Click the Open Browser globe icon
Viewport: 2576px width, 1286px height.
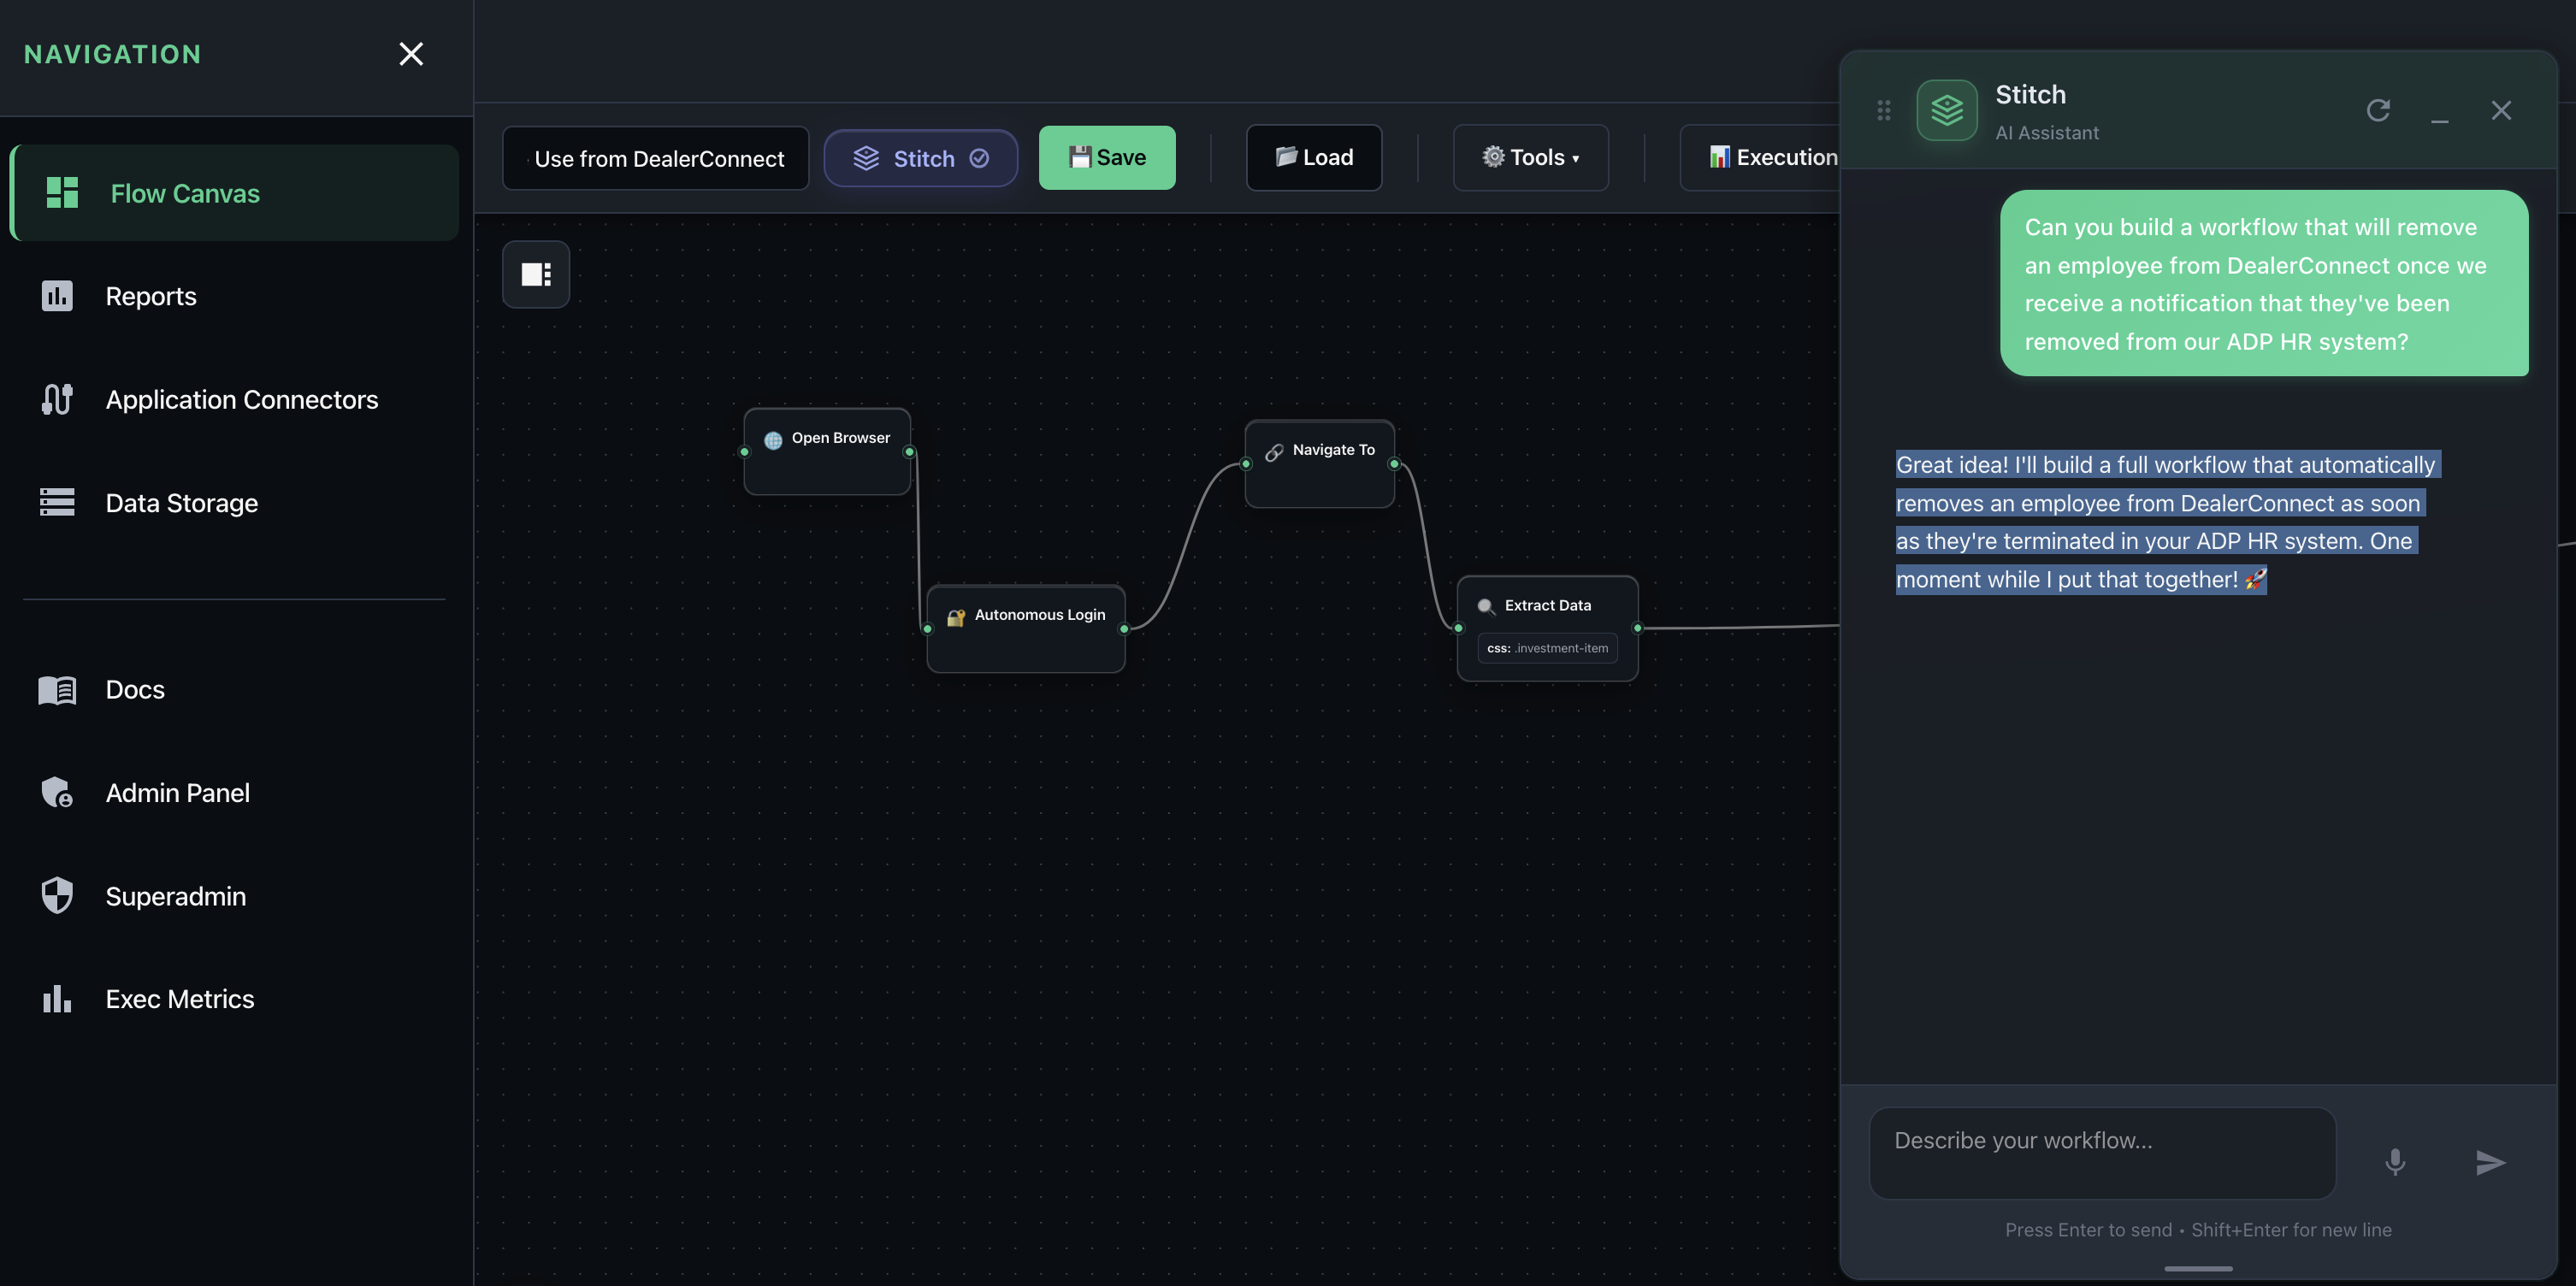[x=773, y=440]
